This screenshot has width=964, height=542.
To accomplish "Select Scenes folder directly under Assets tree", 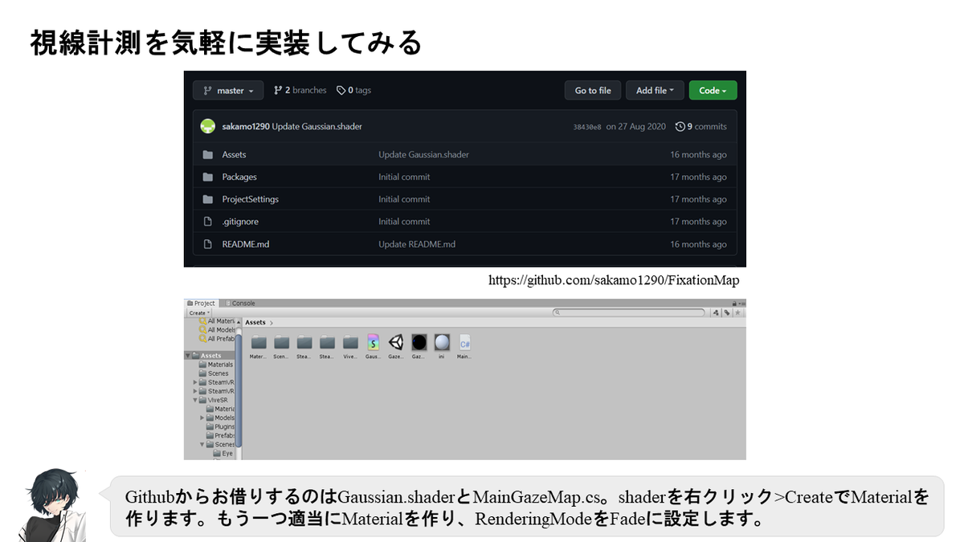I will click(x=214, y=373).
